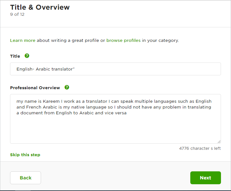The width and height of the screenshot is (231, 191).
Task: Focus the Title input field
Action: pos(116,69)
